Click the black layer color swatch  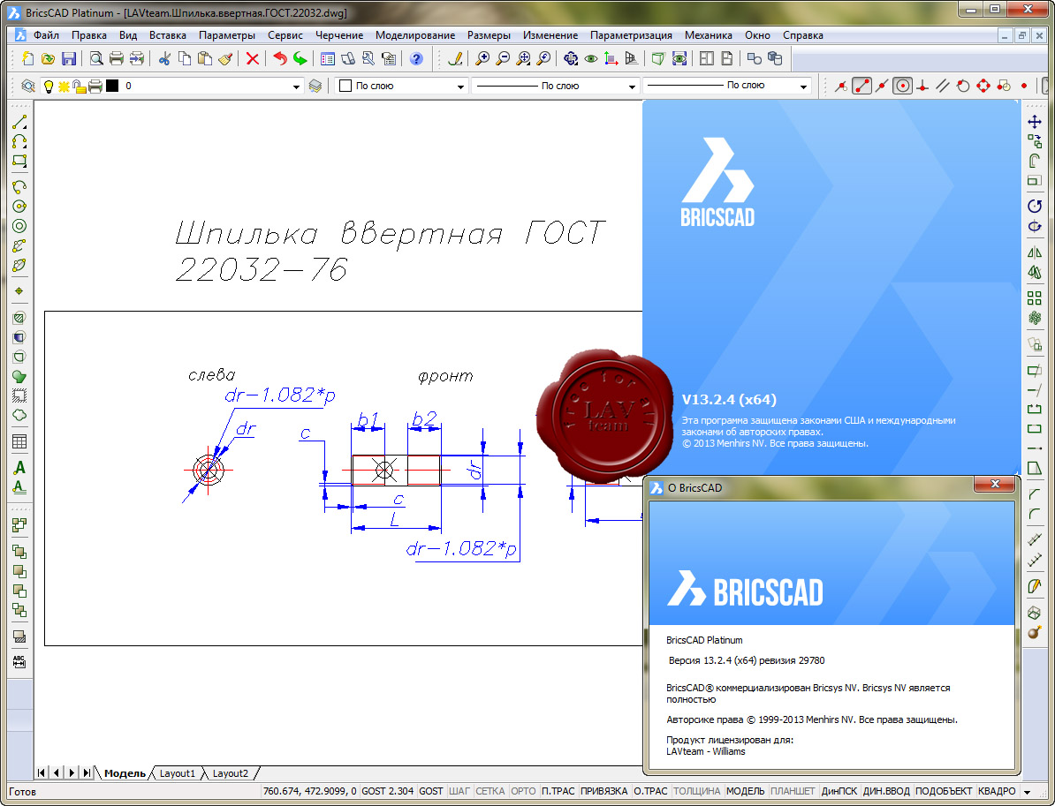pyautogui.click(x=111, y=86)
